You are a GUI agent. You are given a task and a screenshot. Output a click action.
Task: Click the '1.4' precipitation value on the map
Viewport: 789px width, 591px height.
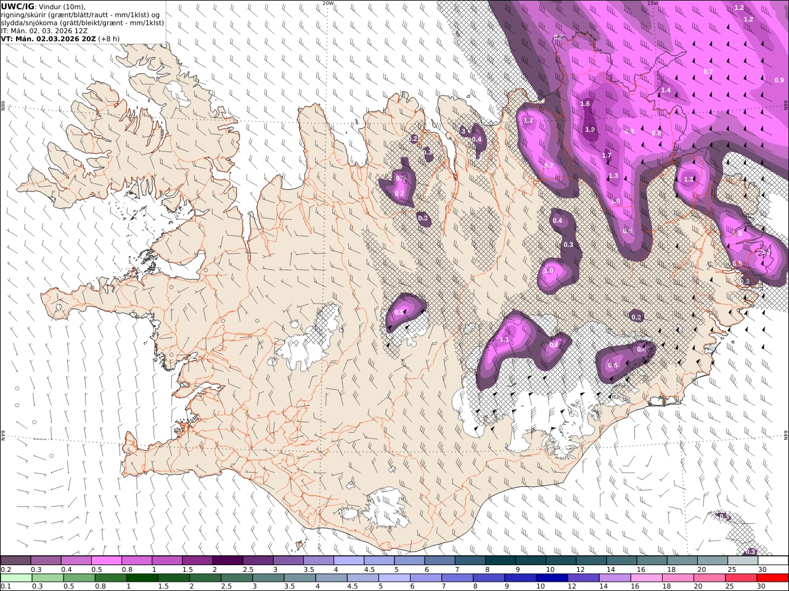point(666,90)
